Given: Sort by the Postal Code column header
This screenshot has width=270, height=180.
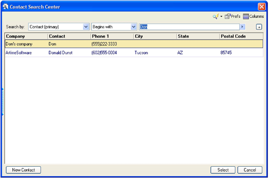Looking at the screenshot, I should (x=241, y=36).
